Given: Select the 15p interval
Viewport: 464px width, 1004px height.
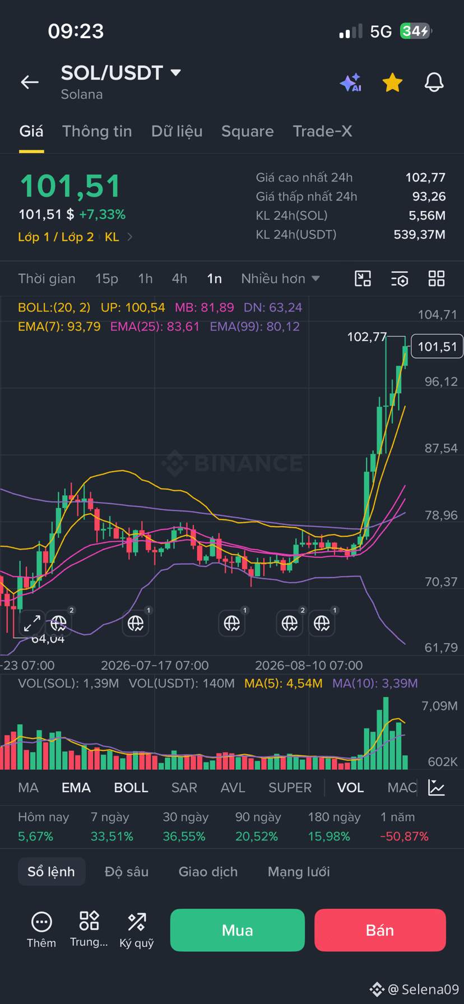Looking at the screenshot, I should pyautogui.click(x=106, y=278).
